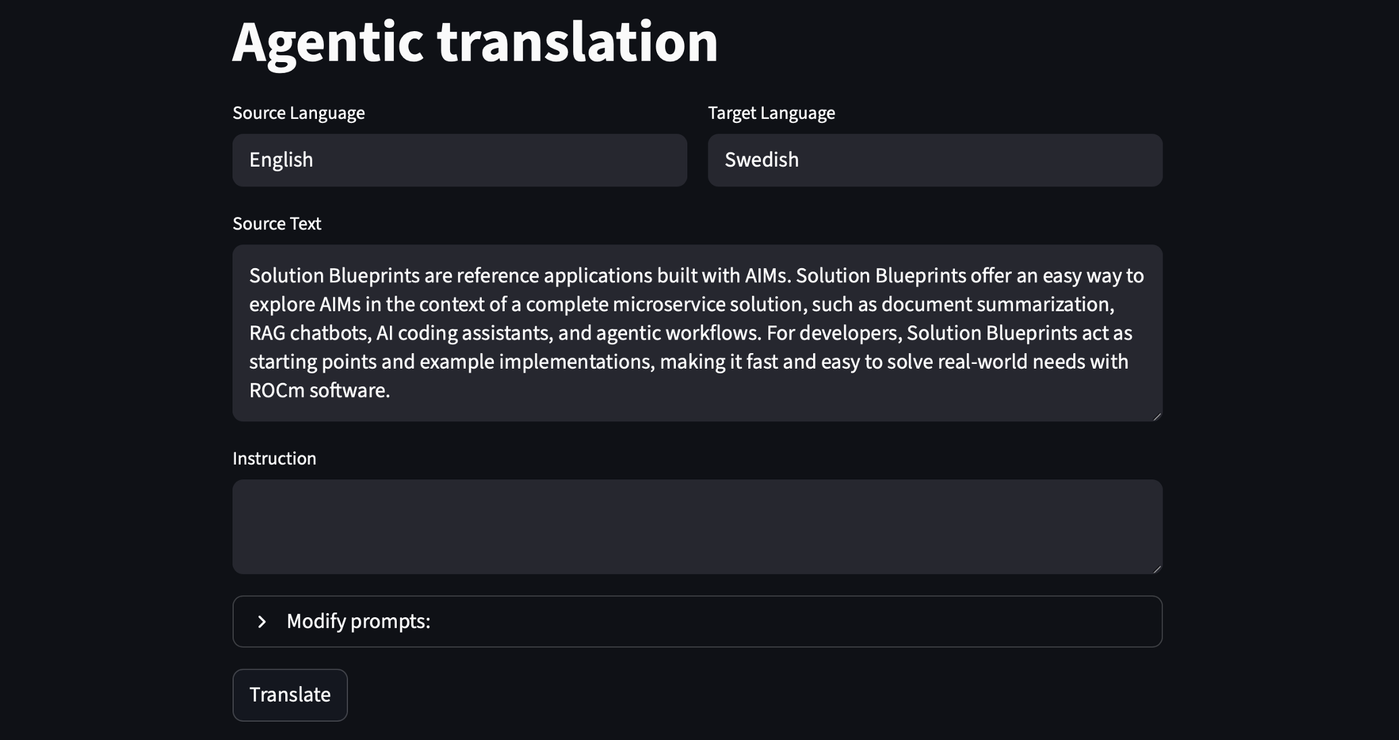The height and width of the screenshot is (740, 1399).
Task: Focus the Source Text text area
Action: point(697,333)
